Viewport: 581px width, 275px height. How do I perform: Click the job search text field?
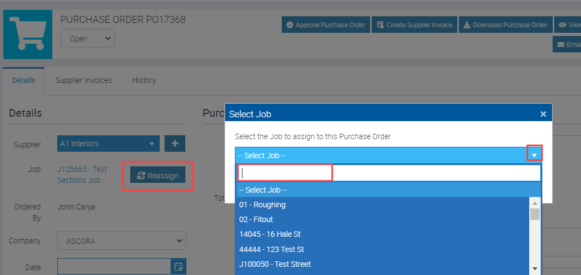(388, 173)
